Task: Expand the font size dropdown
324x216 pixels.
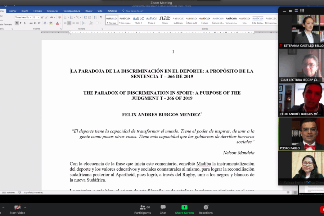Action: (38, 17)
